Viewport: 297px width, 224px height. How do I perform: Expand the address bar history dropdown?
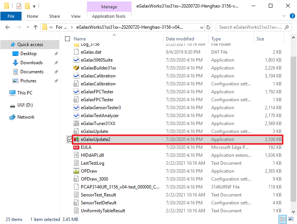pyautogui.click(x=200, y=27)
